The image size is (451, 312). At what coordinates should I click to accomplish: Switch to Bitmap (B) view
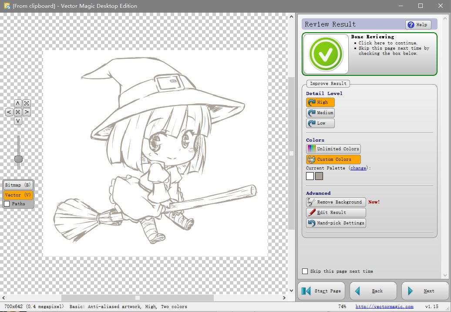18,185
